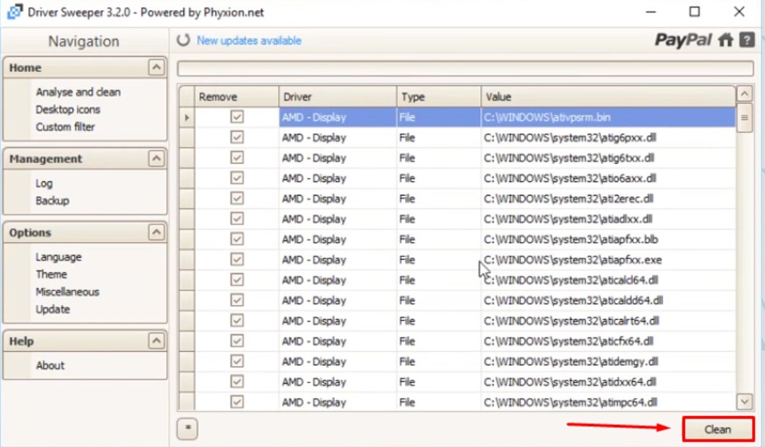The width and height of the screenshot is (765, 447).
Task: Uncheck Remove for aticaldd64.dll
Action: pos(237,300)
